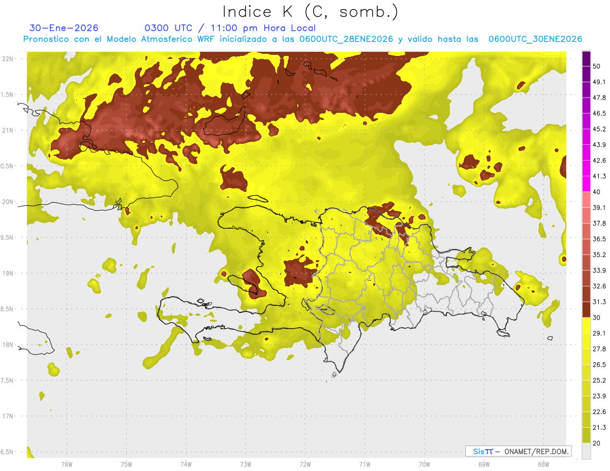Screen dimensions: 610x471
Task: Click the longitude label "76W"
Action: (x=67, y=464)
